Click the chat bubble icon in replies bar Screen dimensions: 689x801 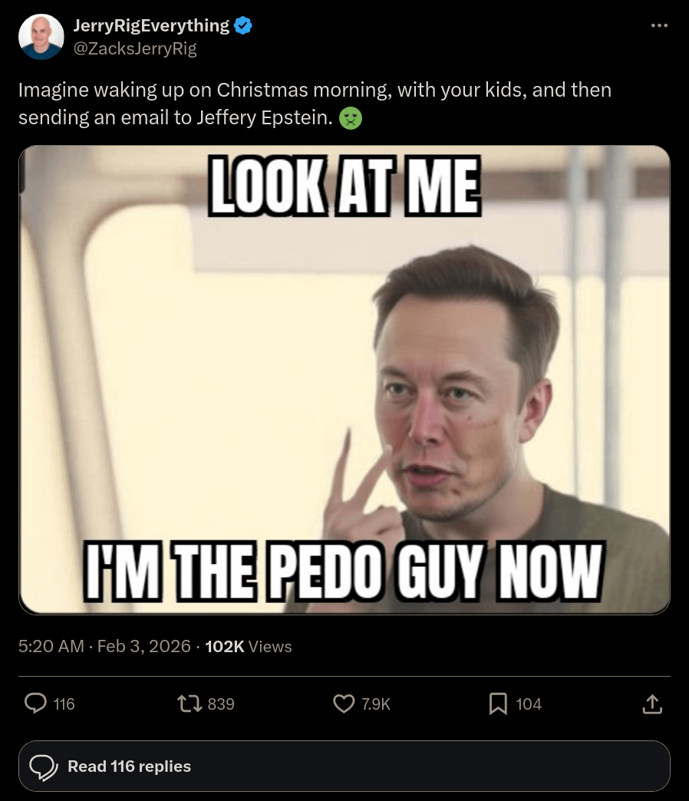45,766
